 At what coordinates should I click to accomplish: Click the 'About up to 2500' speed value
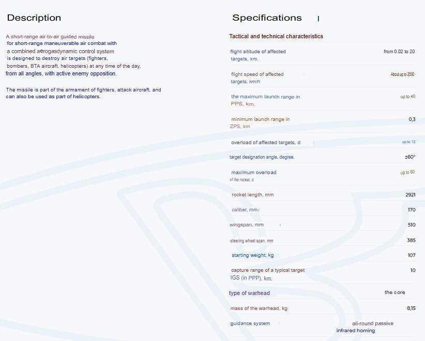[403, 74]
